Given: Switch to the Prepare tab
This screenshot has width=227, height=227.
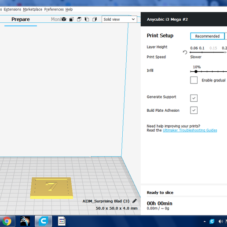Looking at the screenshot, I should tap(21, 19).
